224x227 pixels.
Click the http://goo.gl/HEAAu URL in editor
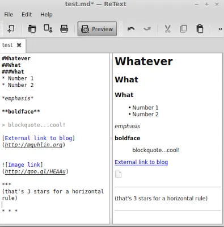pos(35,171)
